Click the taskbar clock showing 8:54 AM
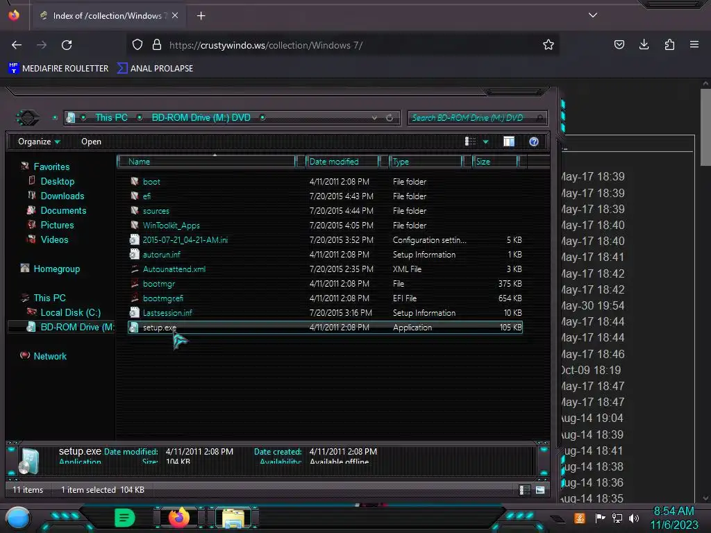This screenshot has height=533, width=711. tap(674, 518)
